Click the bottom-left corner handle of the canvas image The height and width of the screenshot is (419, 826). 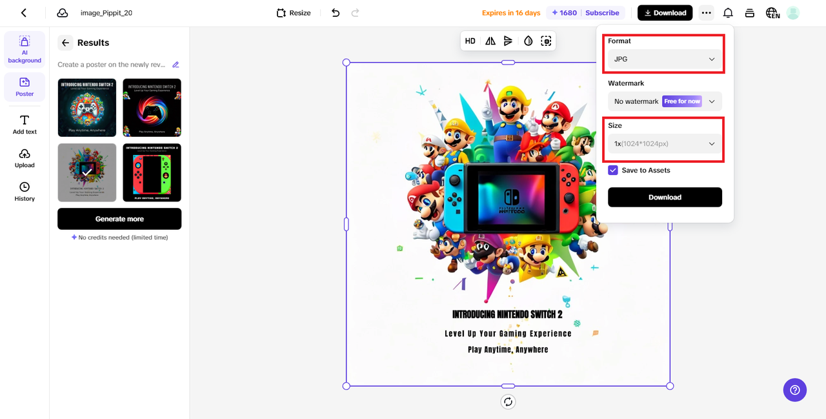(x=346, y=386)
